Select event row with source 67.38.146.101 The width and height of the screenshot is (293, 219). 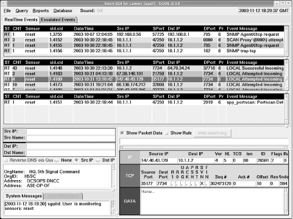pyautogui.click(x=144, y=74)
